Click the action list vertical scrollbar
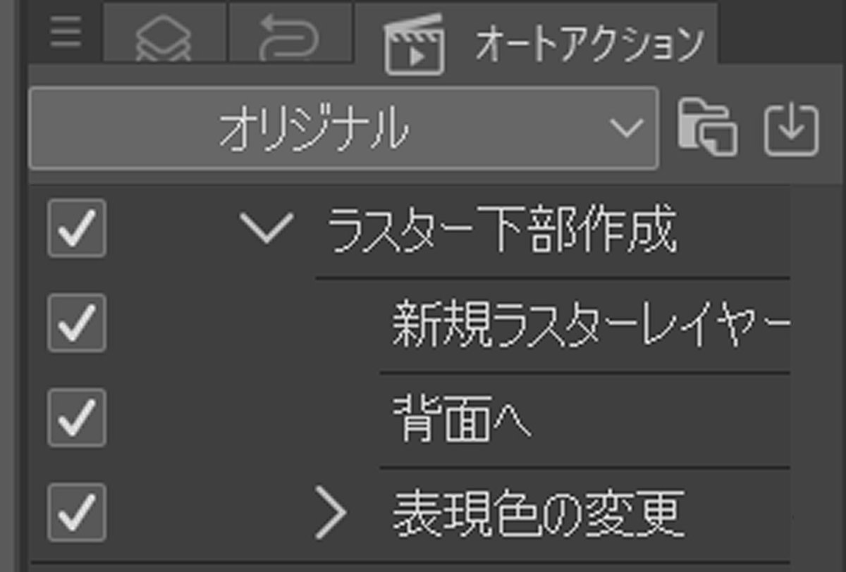This screenshot has height=572, width=846. coord(816,378)
